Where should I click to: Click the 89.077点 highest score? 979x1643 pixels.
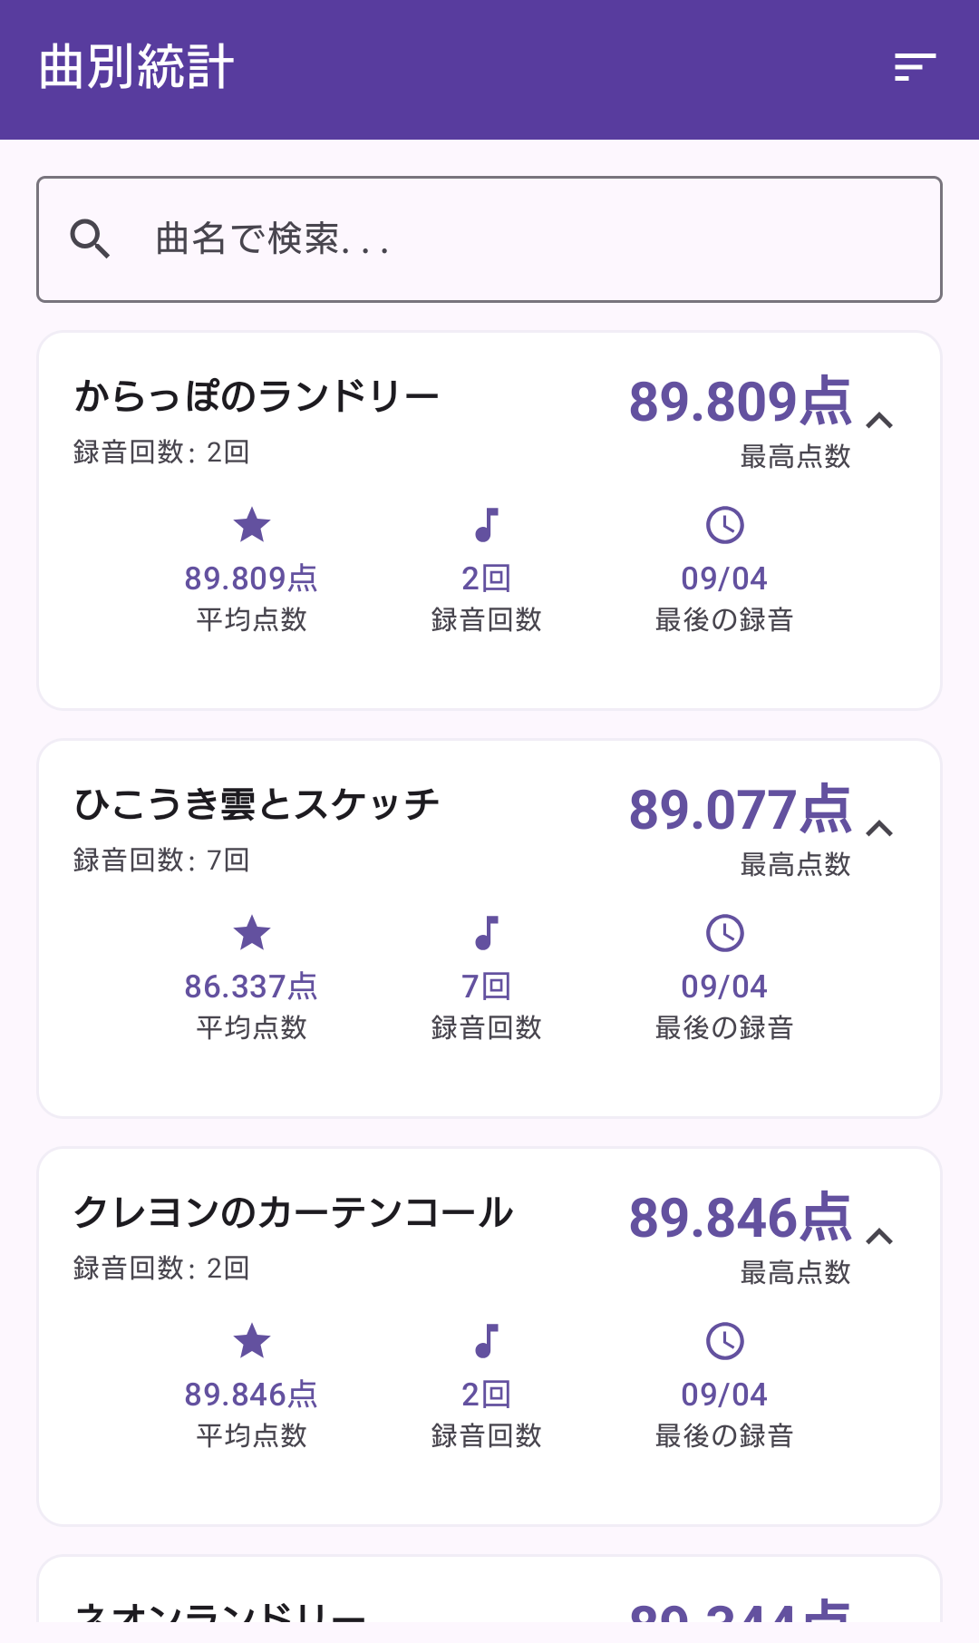click(741, 809)
